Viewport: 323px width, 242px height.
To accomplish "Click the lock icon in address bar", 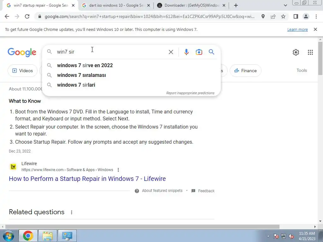I will (40, 16).
